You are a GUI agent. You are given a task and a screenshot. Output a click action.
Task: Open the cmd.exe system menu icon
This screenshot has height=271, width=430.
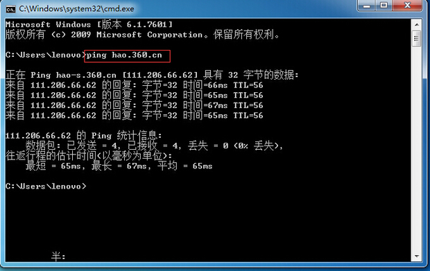10,9
